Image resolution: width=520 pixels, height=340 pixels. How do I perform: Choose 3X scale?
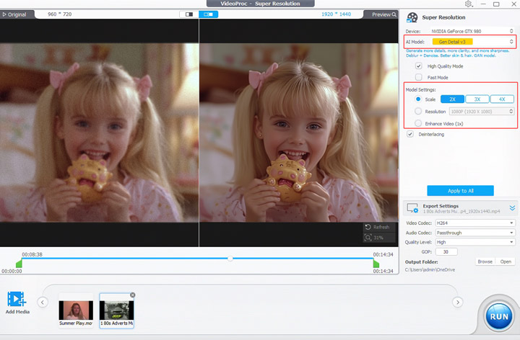pos(477,99)
